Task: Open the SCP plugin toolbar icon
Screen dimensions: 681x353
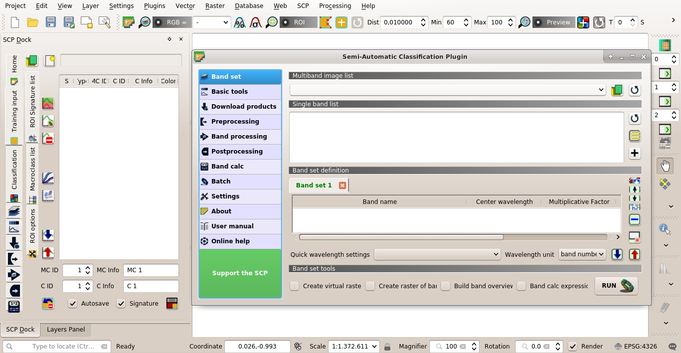Action: point(129,22)
